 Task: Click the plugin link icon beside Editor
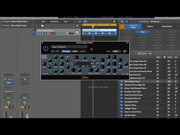pos(124,51)
